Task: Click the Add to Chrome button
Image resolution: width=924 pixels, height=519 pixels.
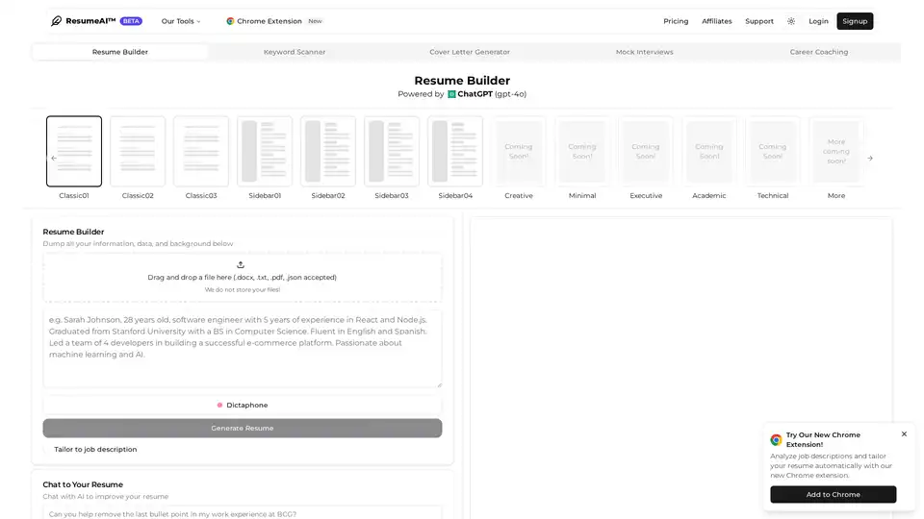Action: click(x=833, y=494)
